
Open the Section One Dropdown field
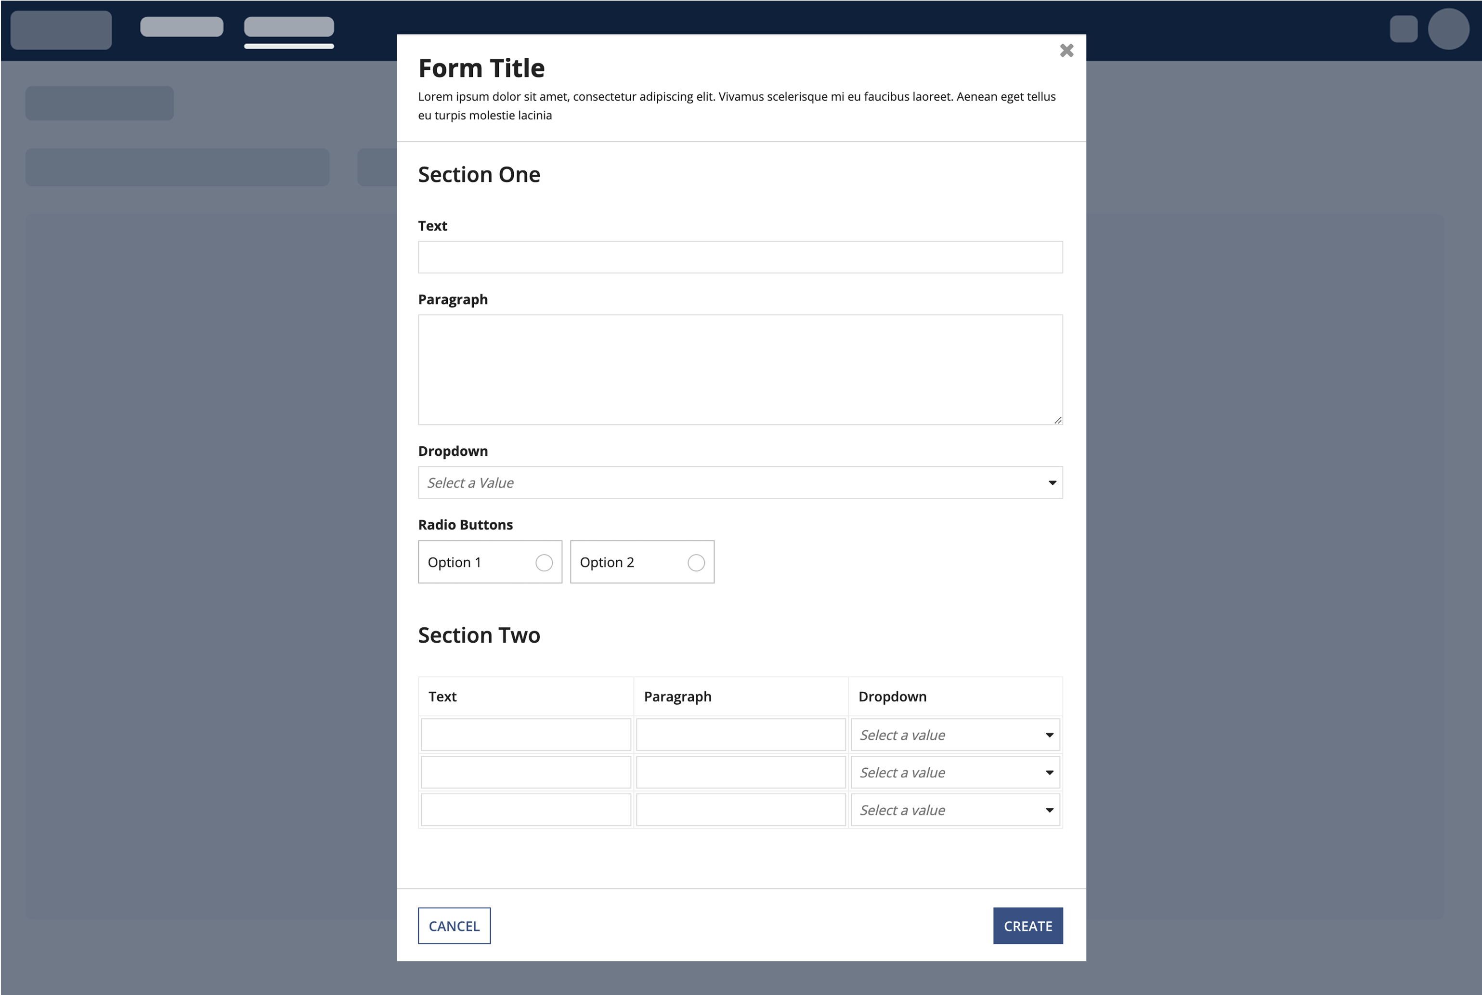click(740, 483)
